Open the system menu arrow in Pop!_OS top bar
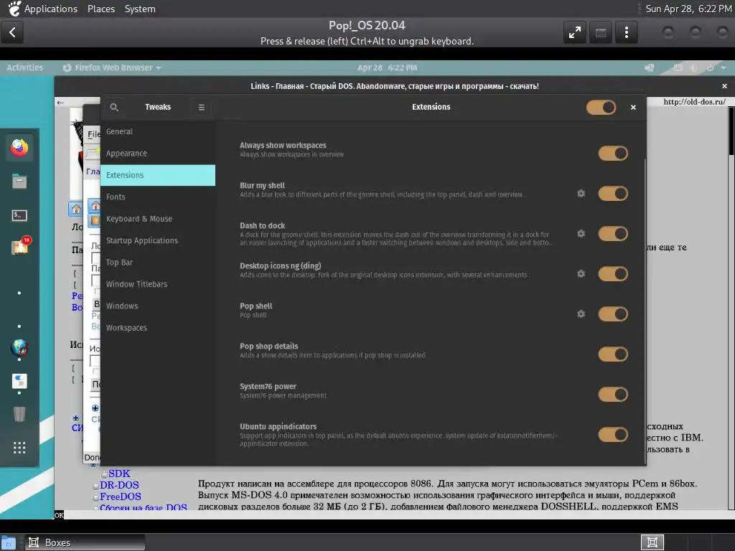The height and width of the screenshot is (551, 735). pos(724,68)
